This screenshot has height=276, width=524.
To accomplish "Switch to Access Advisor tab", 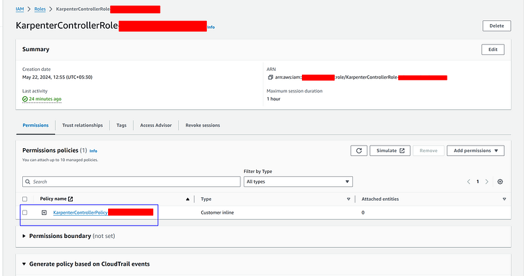I will [156, 125].
